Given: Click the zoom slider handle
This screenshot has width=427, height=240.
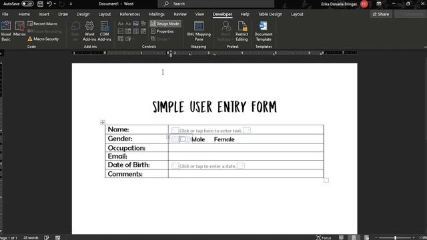Looking at the screenshot, I should pyautogui.click(x=395, y=237).
